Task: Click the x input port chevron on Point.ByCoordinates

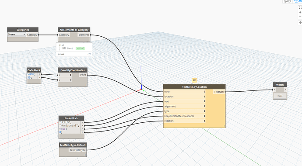Action: click(70, 75)
